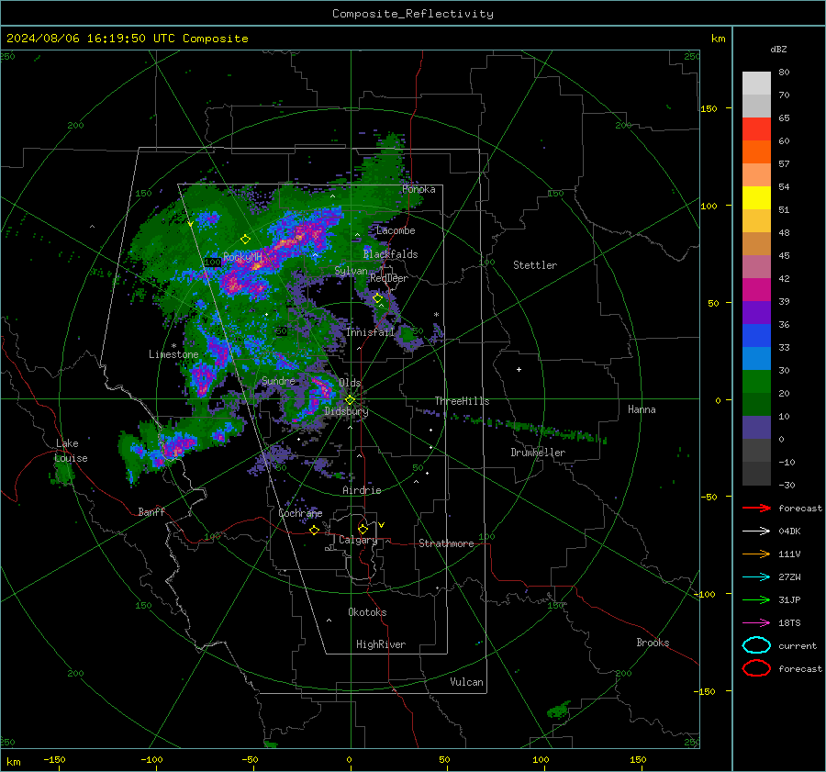Click the Blackfalds town label
The width and height of the screenshot is (826, 772).
[390, 254]
